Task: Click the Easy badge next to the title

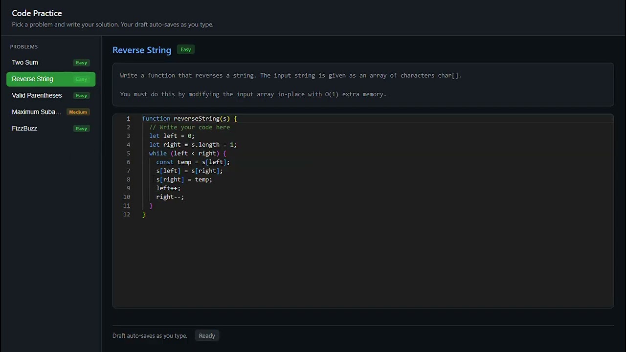Action: click(185, 49)
